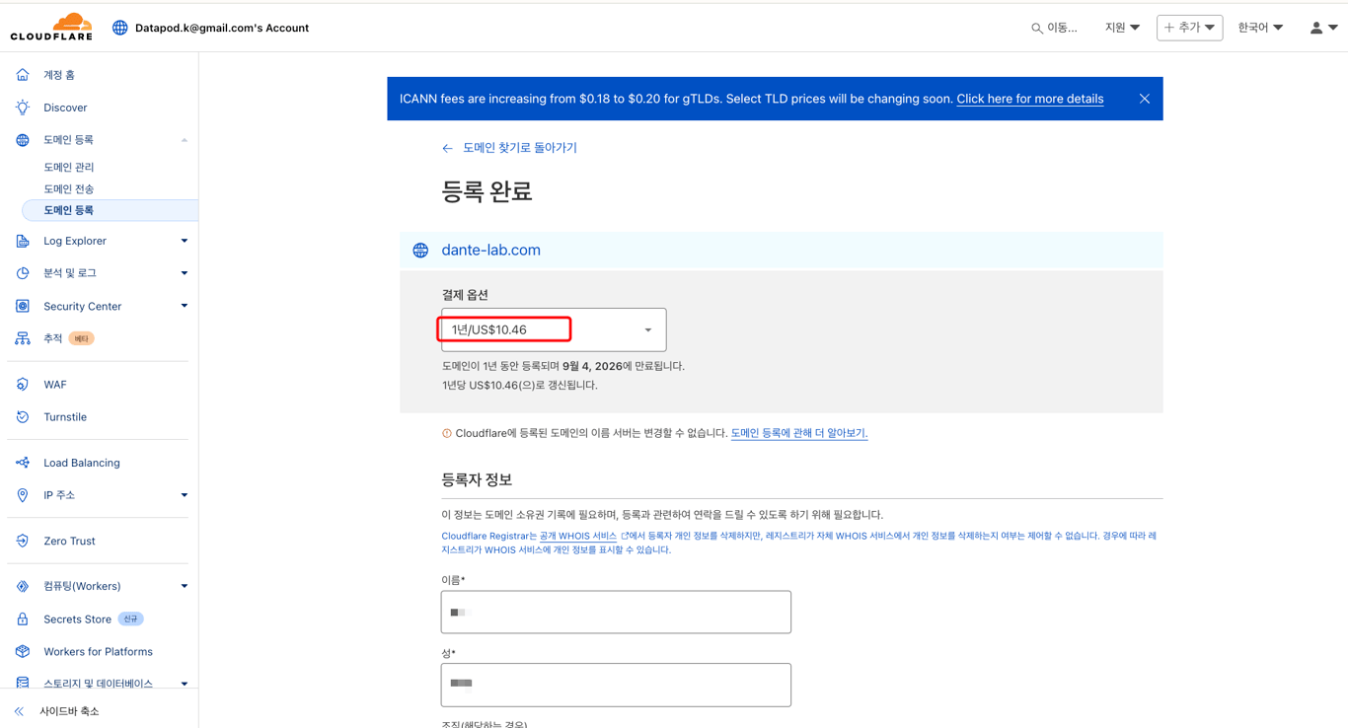Open Turnstile in the sidebar
This screenshot has height=728, width=1348.
[x=65, y=417]
